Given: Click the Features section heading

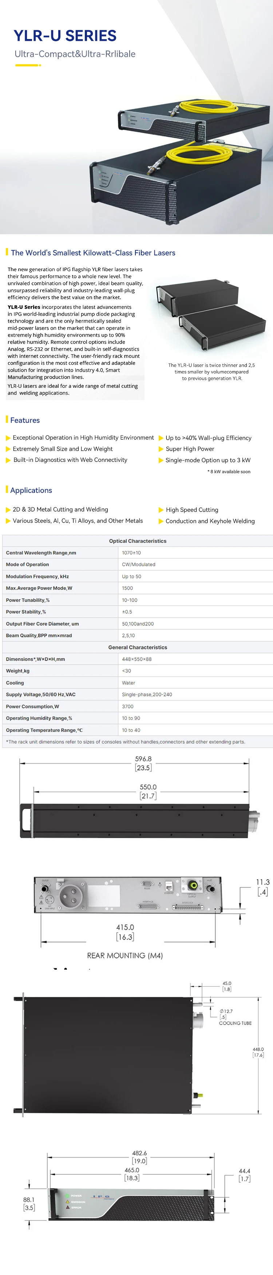Looking at the screenshot, I should [x=25, y=420].
